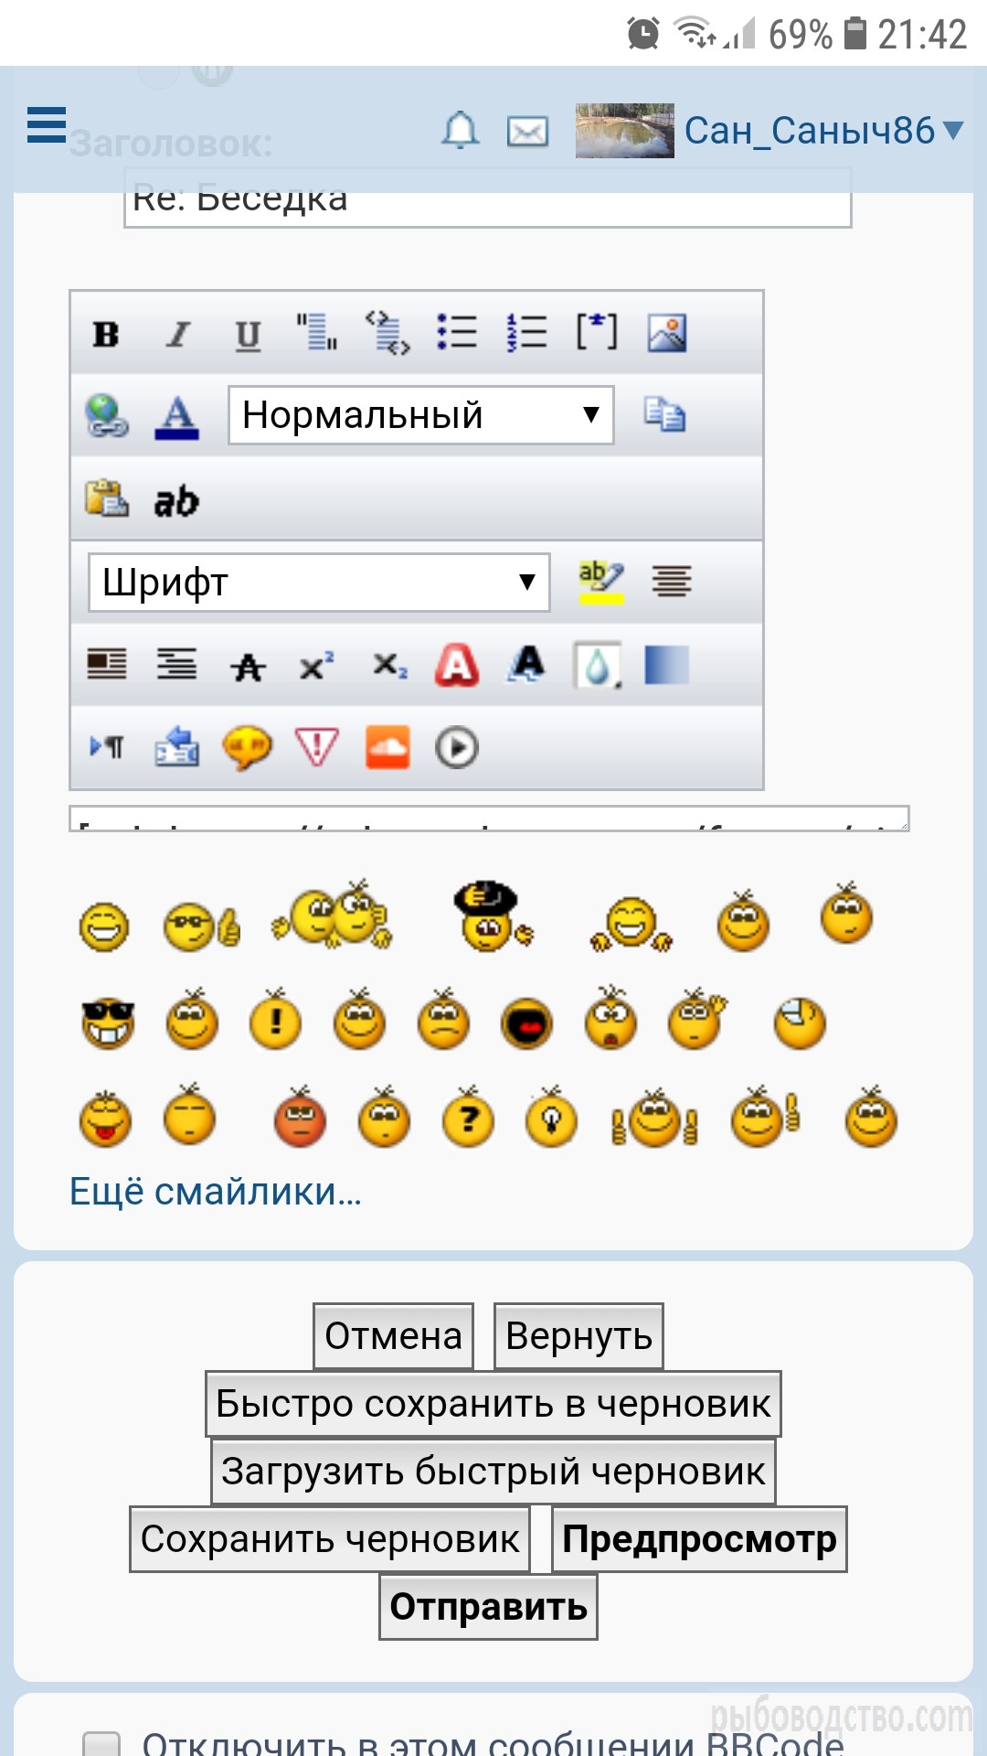The image size is (987, 1756).
Task: Insert a bulleted list
Action: pos(456,333)
